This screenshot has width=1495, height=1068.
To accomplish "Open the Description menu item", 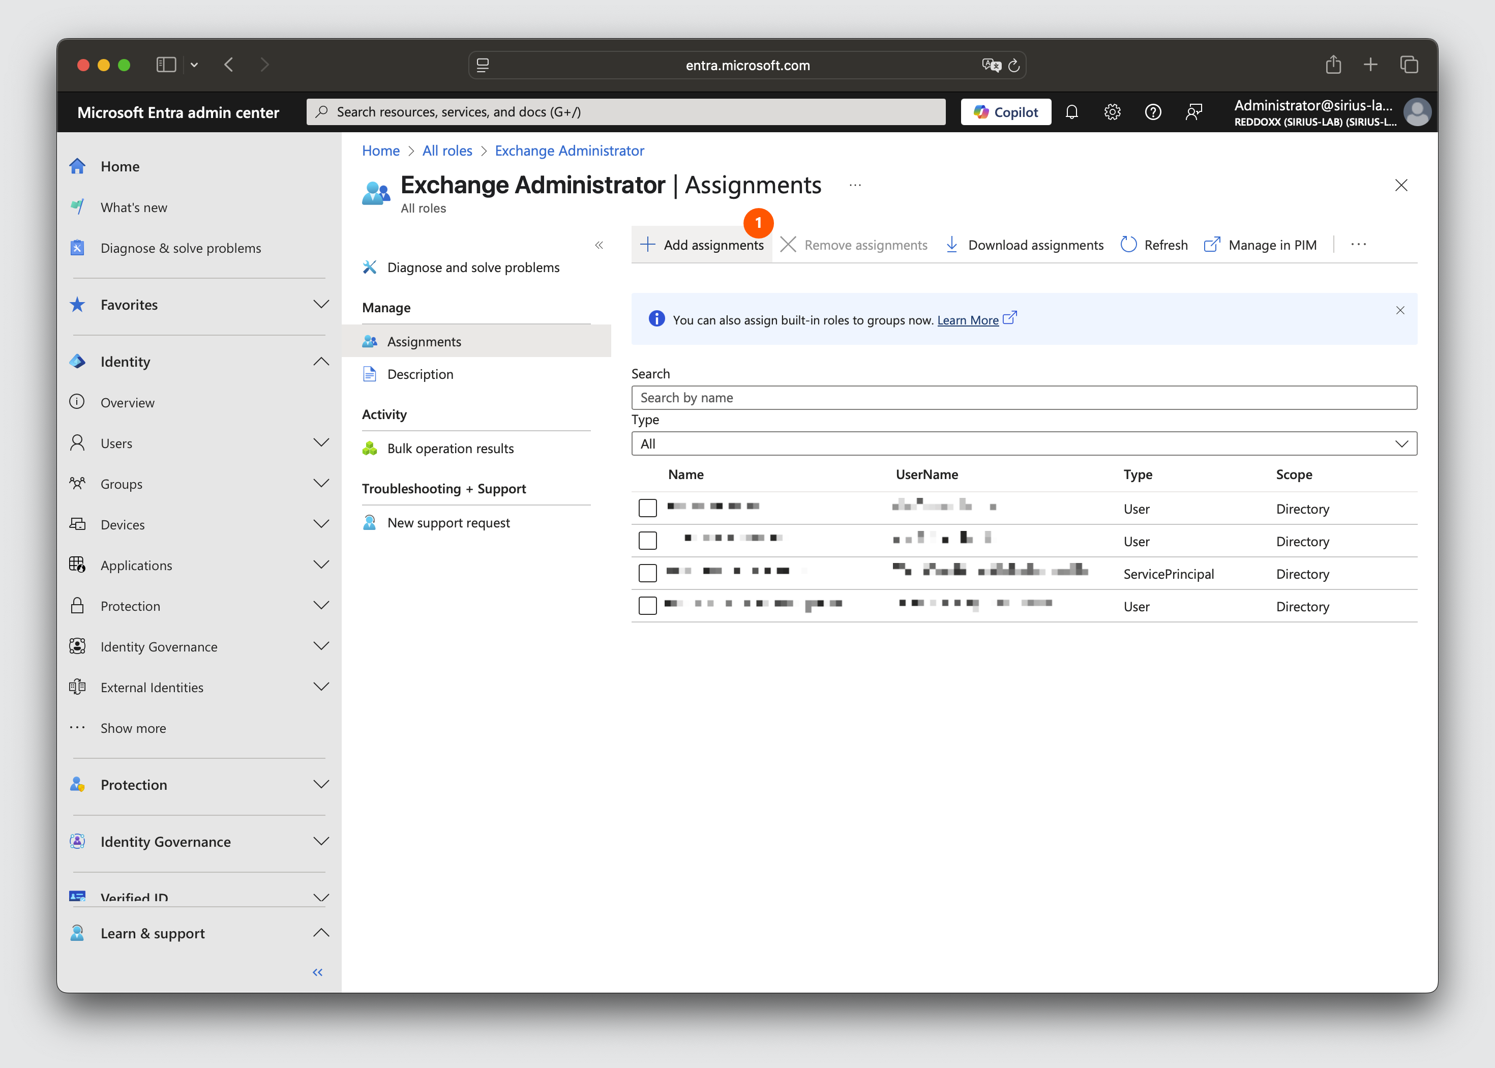I will (420, 374).
